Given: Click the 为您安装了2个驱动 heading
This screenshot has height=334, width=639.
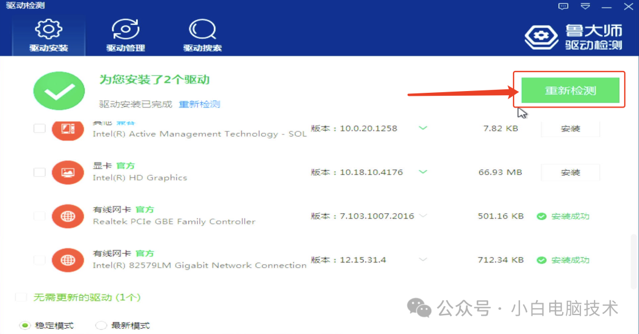Looking at the screenshot, I should point(154,79).
